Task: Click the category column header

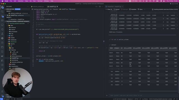Action: tap(117, 48)
